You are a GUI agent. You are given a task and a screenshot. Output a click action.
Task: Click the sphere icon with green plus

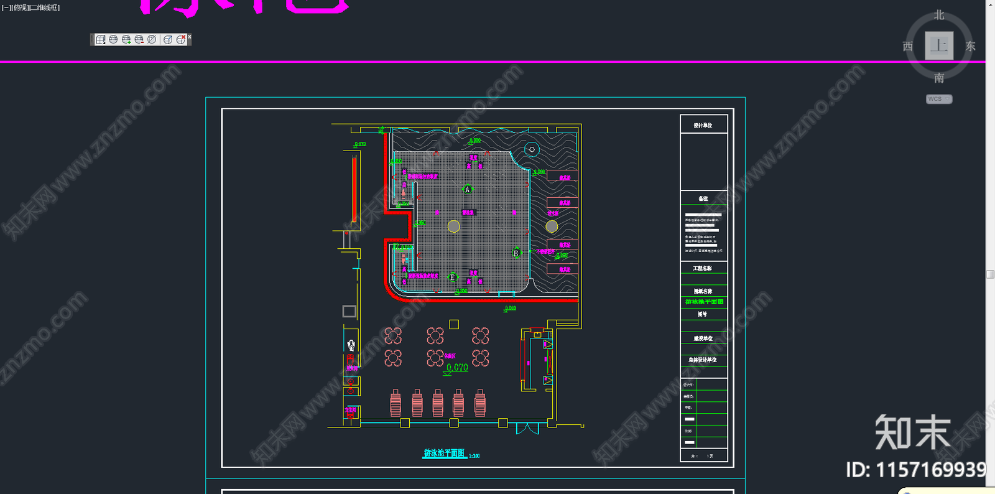point(126,39)
